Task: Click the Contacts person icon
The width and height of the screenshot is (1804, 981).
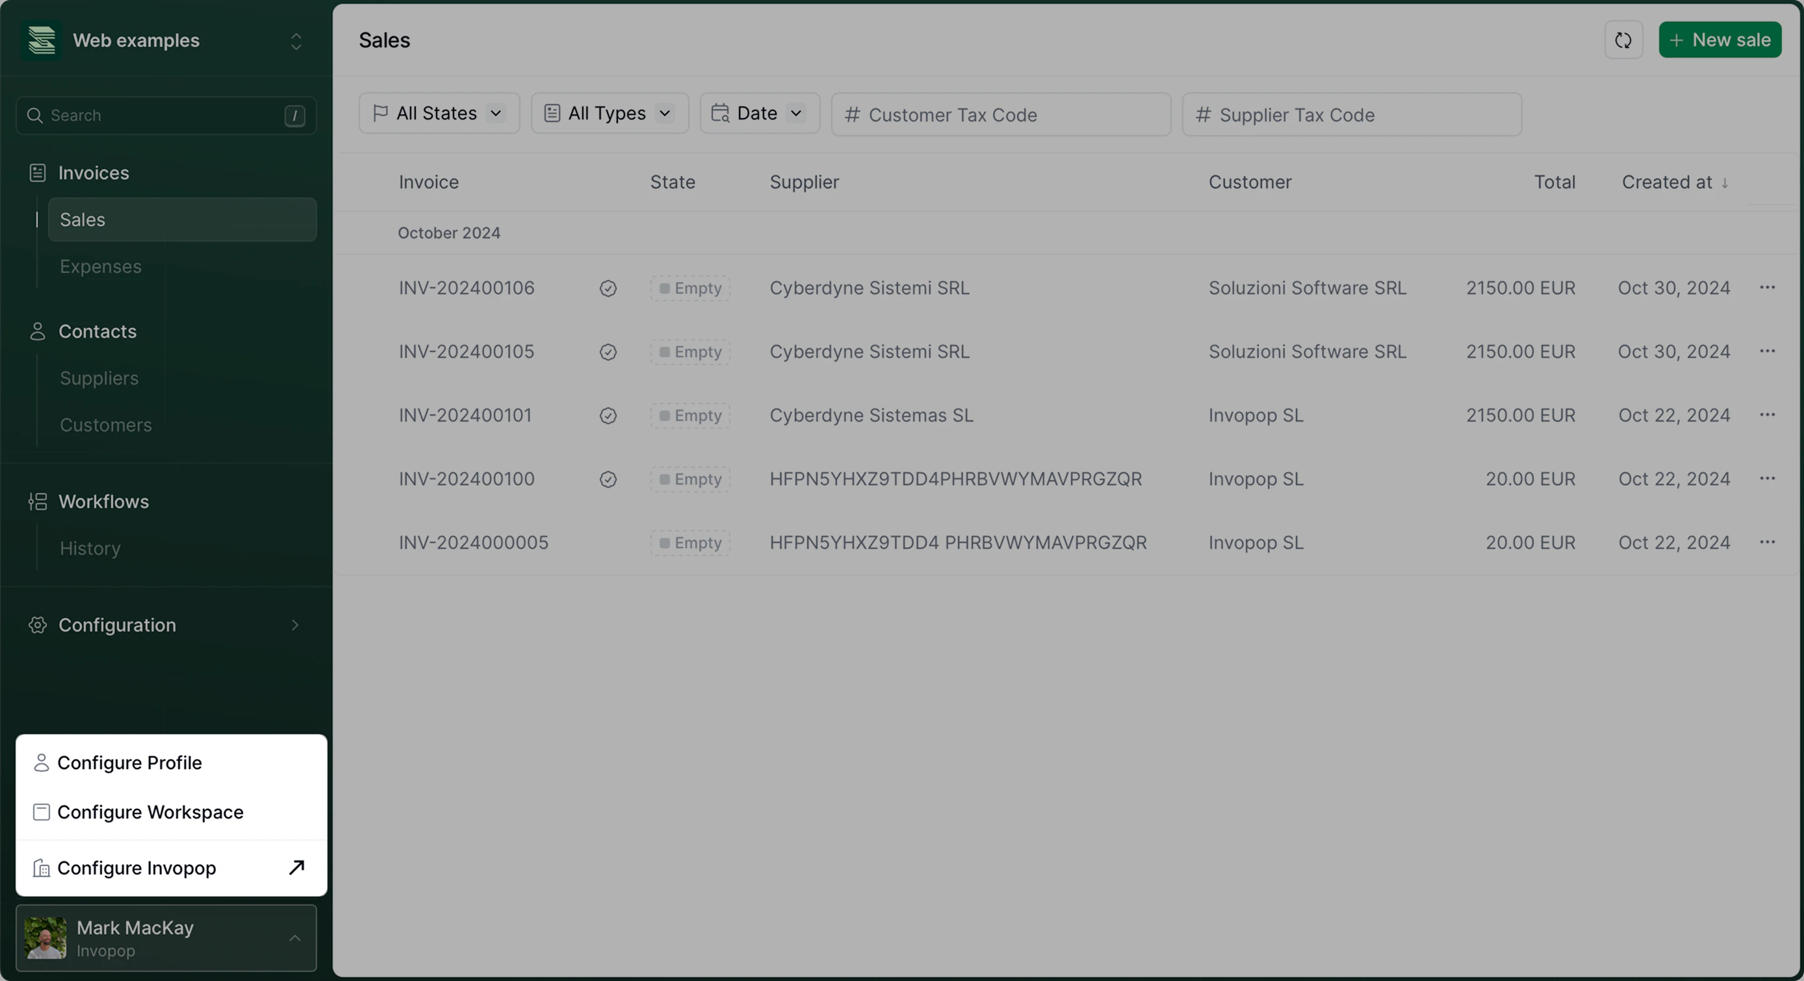Action: point(38,331)
